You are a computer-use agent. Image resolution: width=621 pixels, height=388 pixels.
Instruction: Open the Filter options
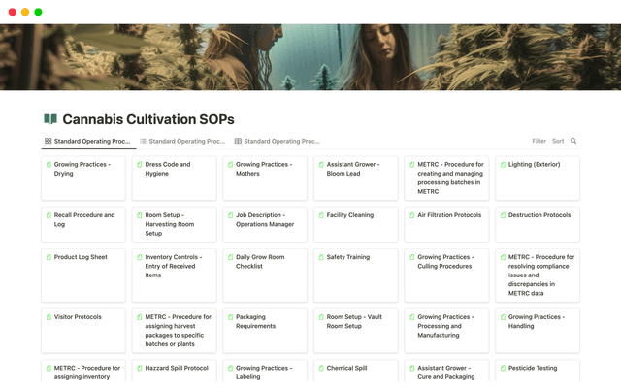539,141
